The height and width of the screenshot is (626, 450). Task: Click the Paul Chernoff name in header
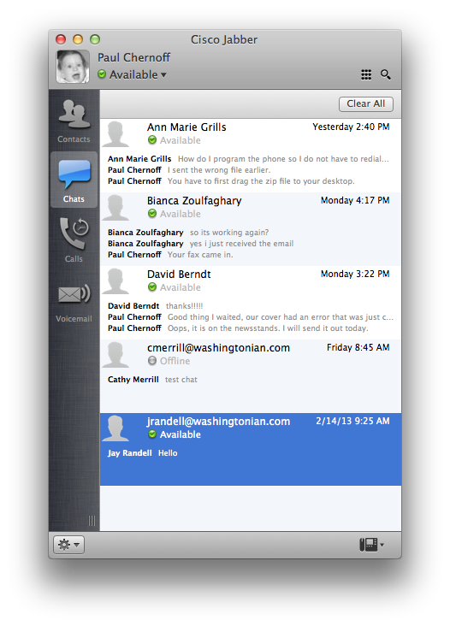pos(133,57)
